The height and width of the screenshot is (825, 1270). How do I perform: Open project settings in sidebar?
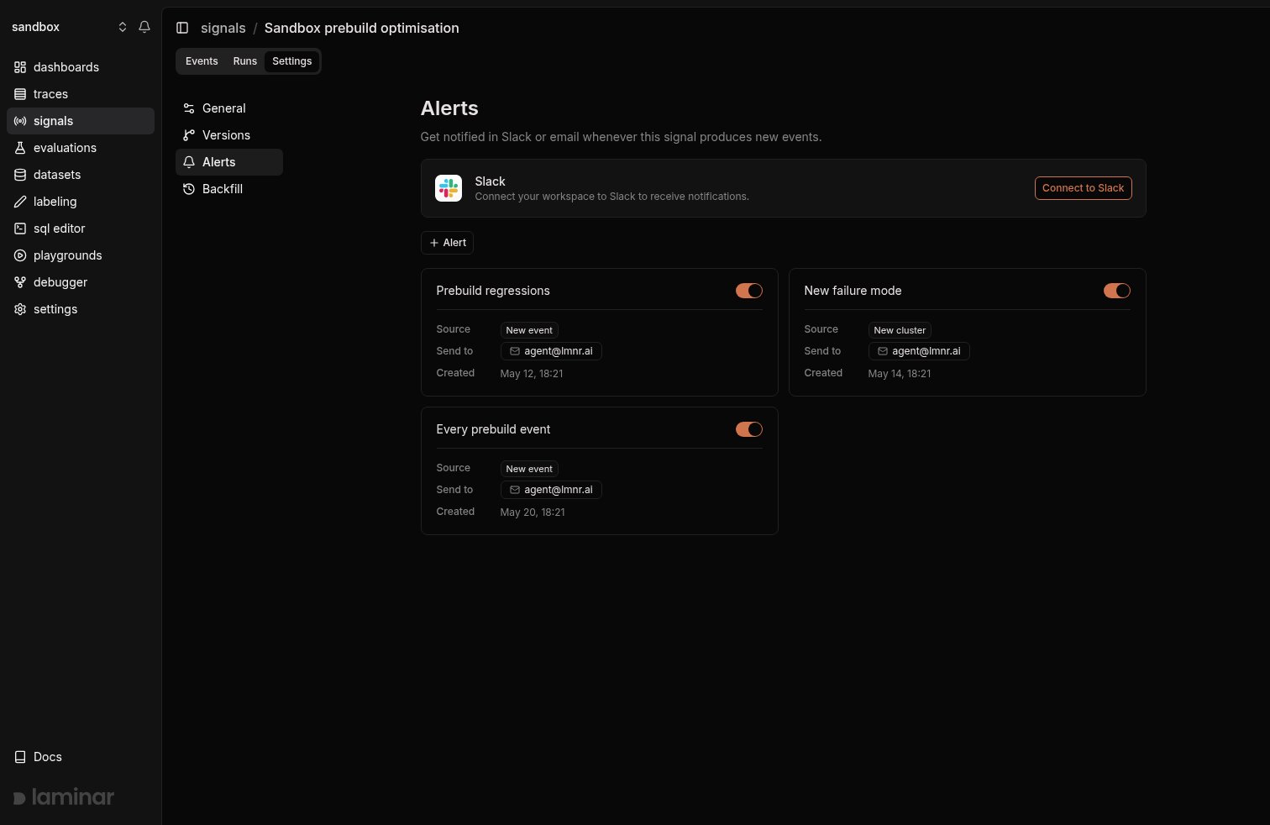[81, 309]
